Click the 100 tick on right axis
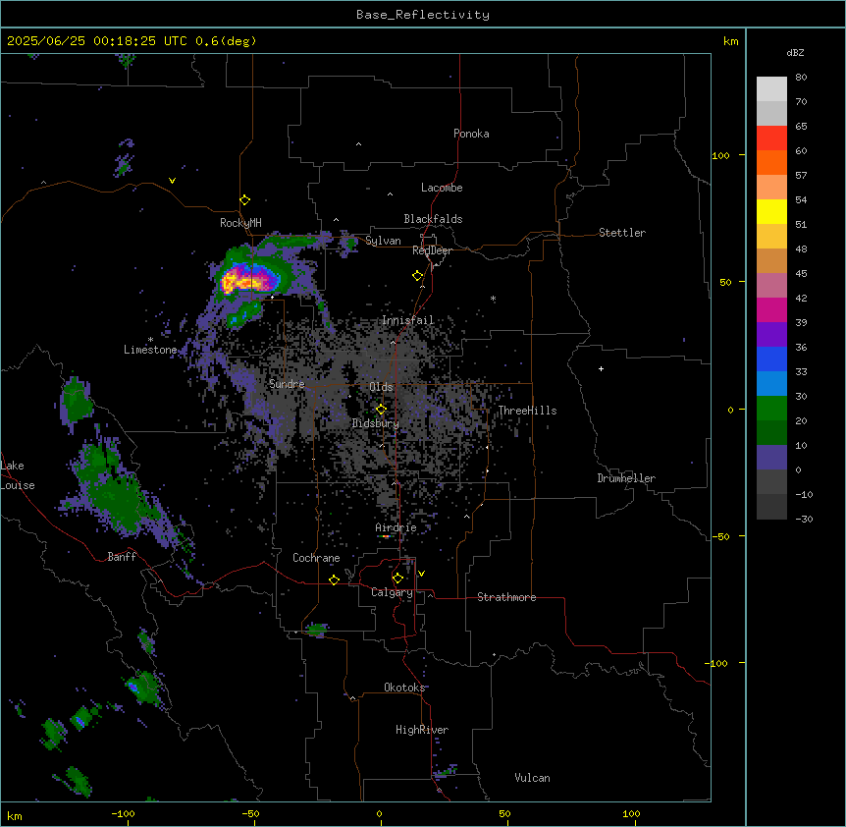 coord(720,155)
